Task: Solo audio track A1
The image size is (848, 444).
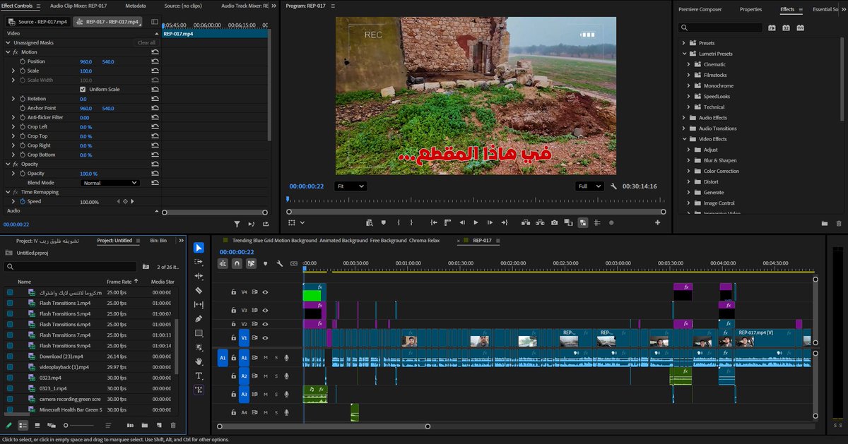Action: point(276,358)
